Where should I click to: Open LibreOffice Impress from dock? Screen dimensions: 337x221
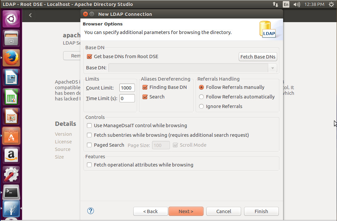(11, 116)
